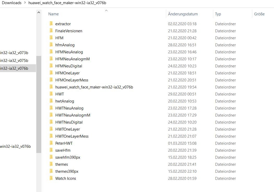Select the Watch Icons folder icon
Image resolution: width=274 pixels, height=192 pixels.
click(51, 178)
